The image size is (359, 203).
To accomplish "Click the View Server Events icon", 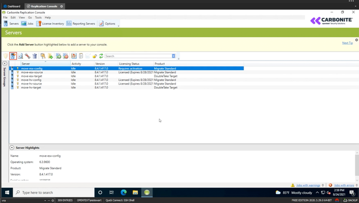I will click(x=74, y=56).
